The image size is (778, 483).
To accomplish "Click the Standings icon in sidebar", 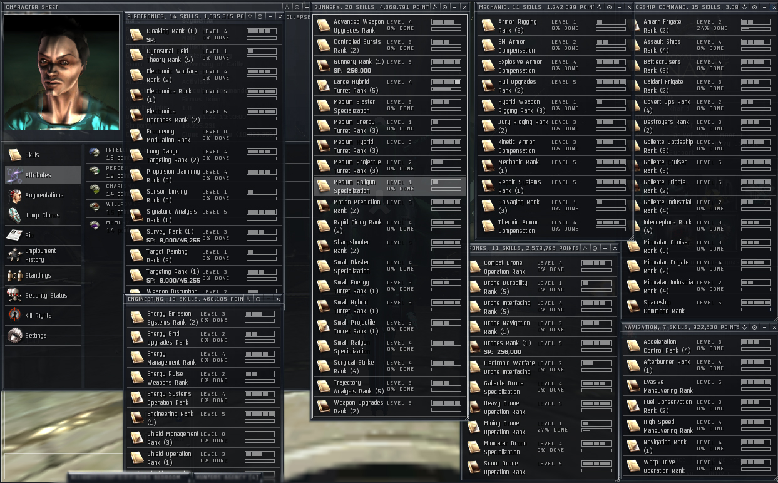I will (14, 275).
